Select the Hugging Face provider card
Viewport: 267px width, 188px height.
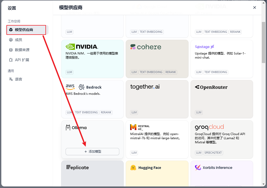(157, 174)
